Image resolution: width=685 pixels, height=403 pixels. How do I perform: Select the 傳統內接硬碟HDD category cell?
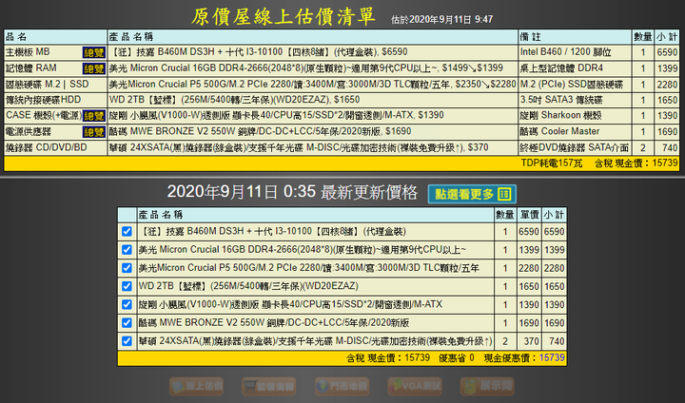(x=55, y=100)
